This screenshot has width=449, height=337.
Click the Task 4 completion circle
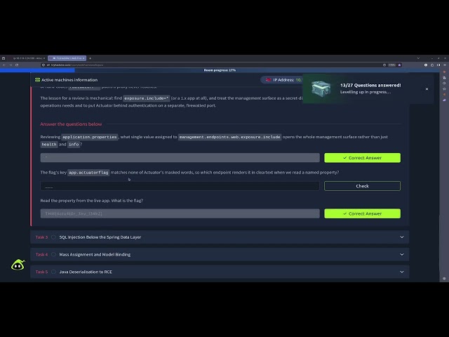point(53,254)
